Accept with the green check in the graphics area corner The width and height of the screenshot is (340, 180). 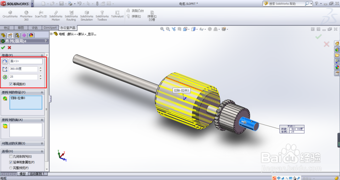[x=318, y=37]
